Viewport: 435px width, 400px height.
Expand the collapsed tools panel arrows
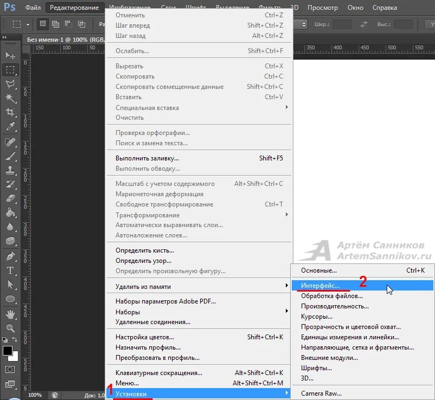[4, 37]
